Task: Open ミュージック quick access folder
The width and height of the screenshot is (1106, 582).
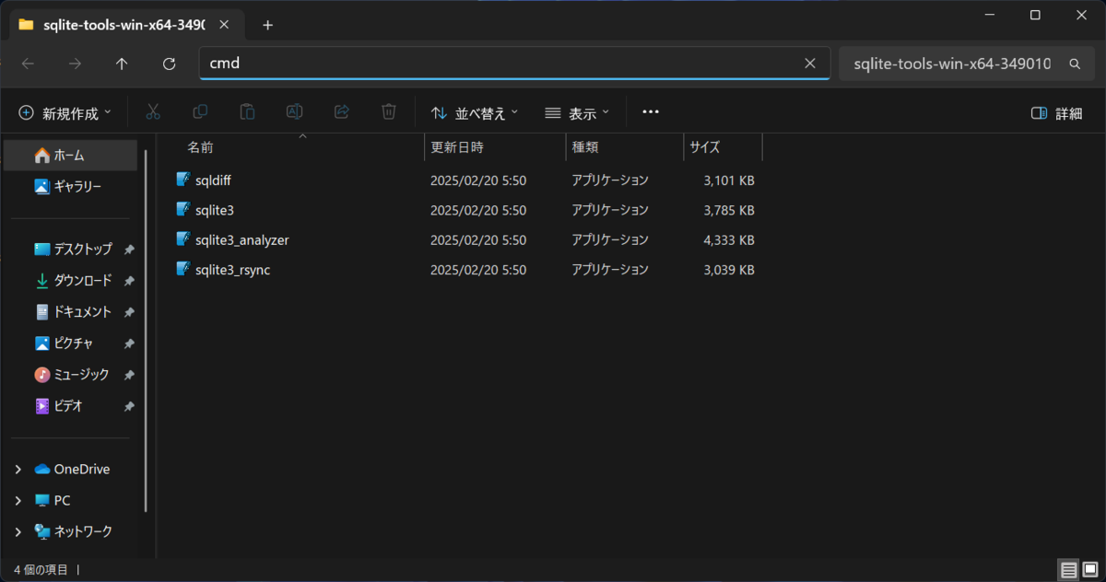Action: 72,375
